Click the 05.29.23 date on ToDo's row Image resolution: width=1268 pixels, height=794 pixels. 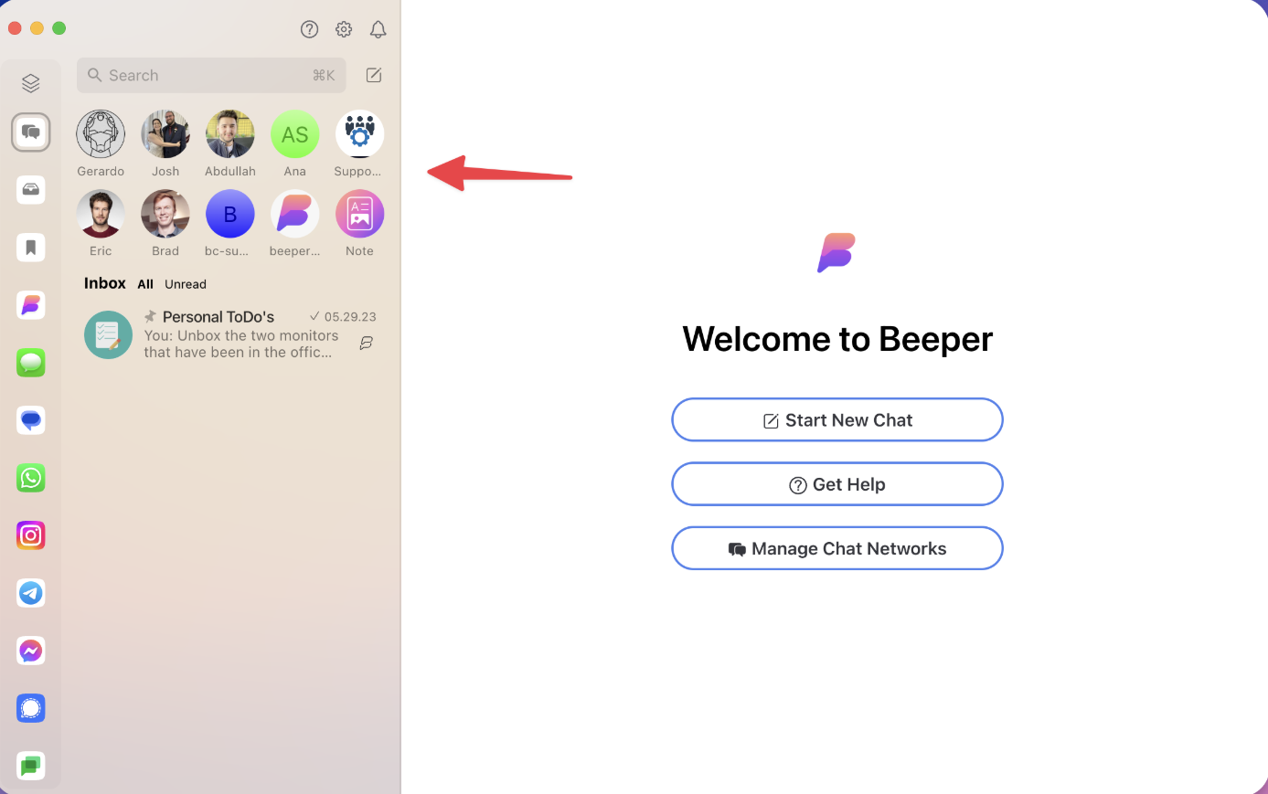(x=350, y=317)
